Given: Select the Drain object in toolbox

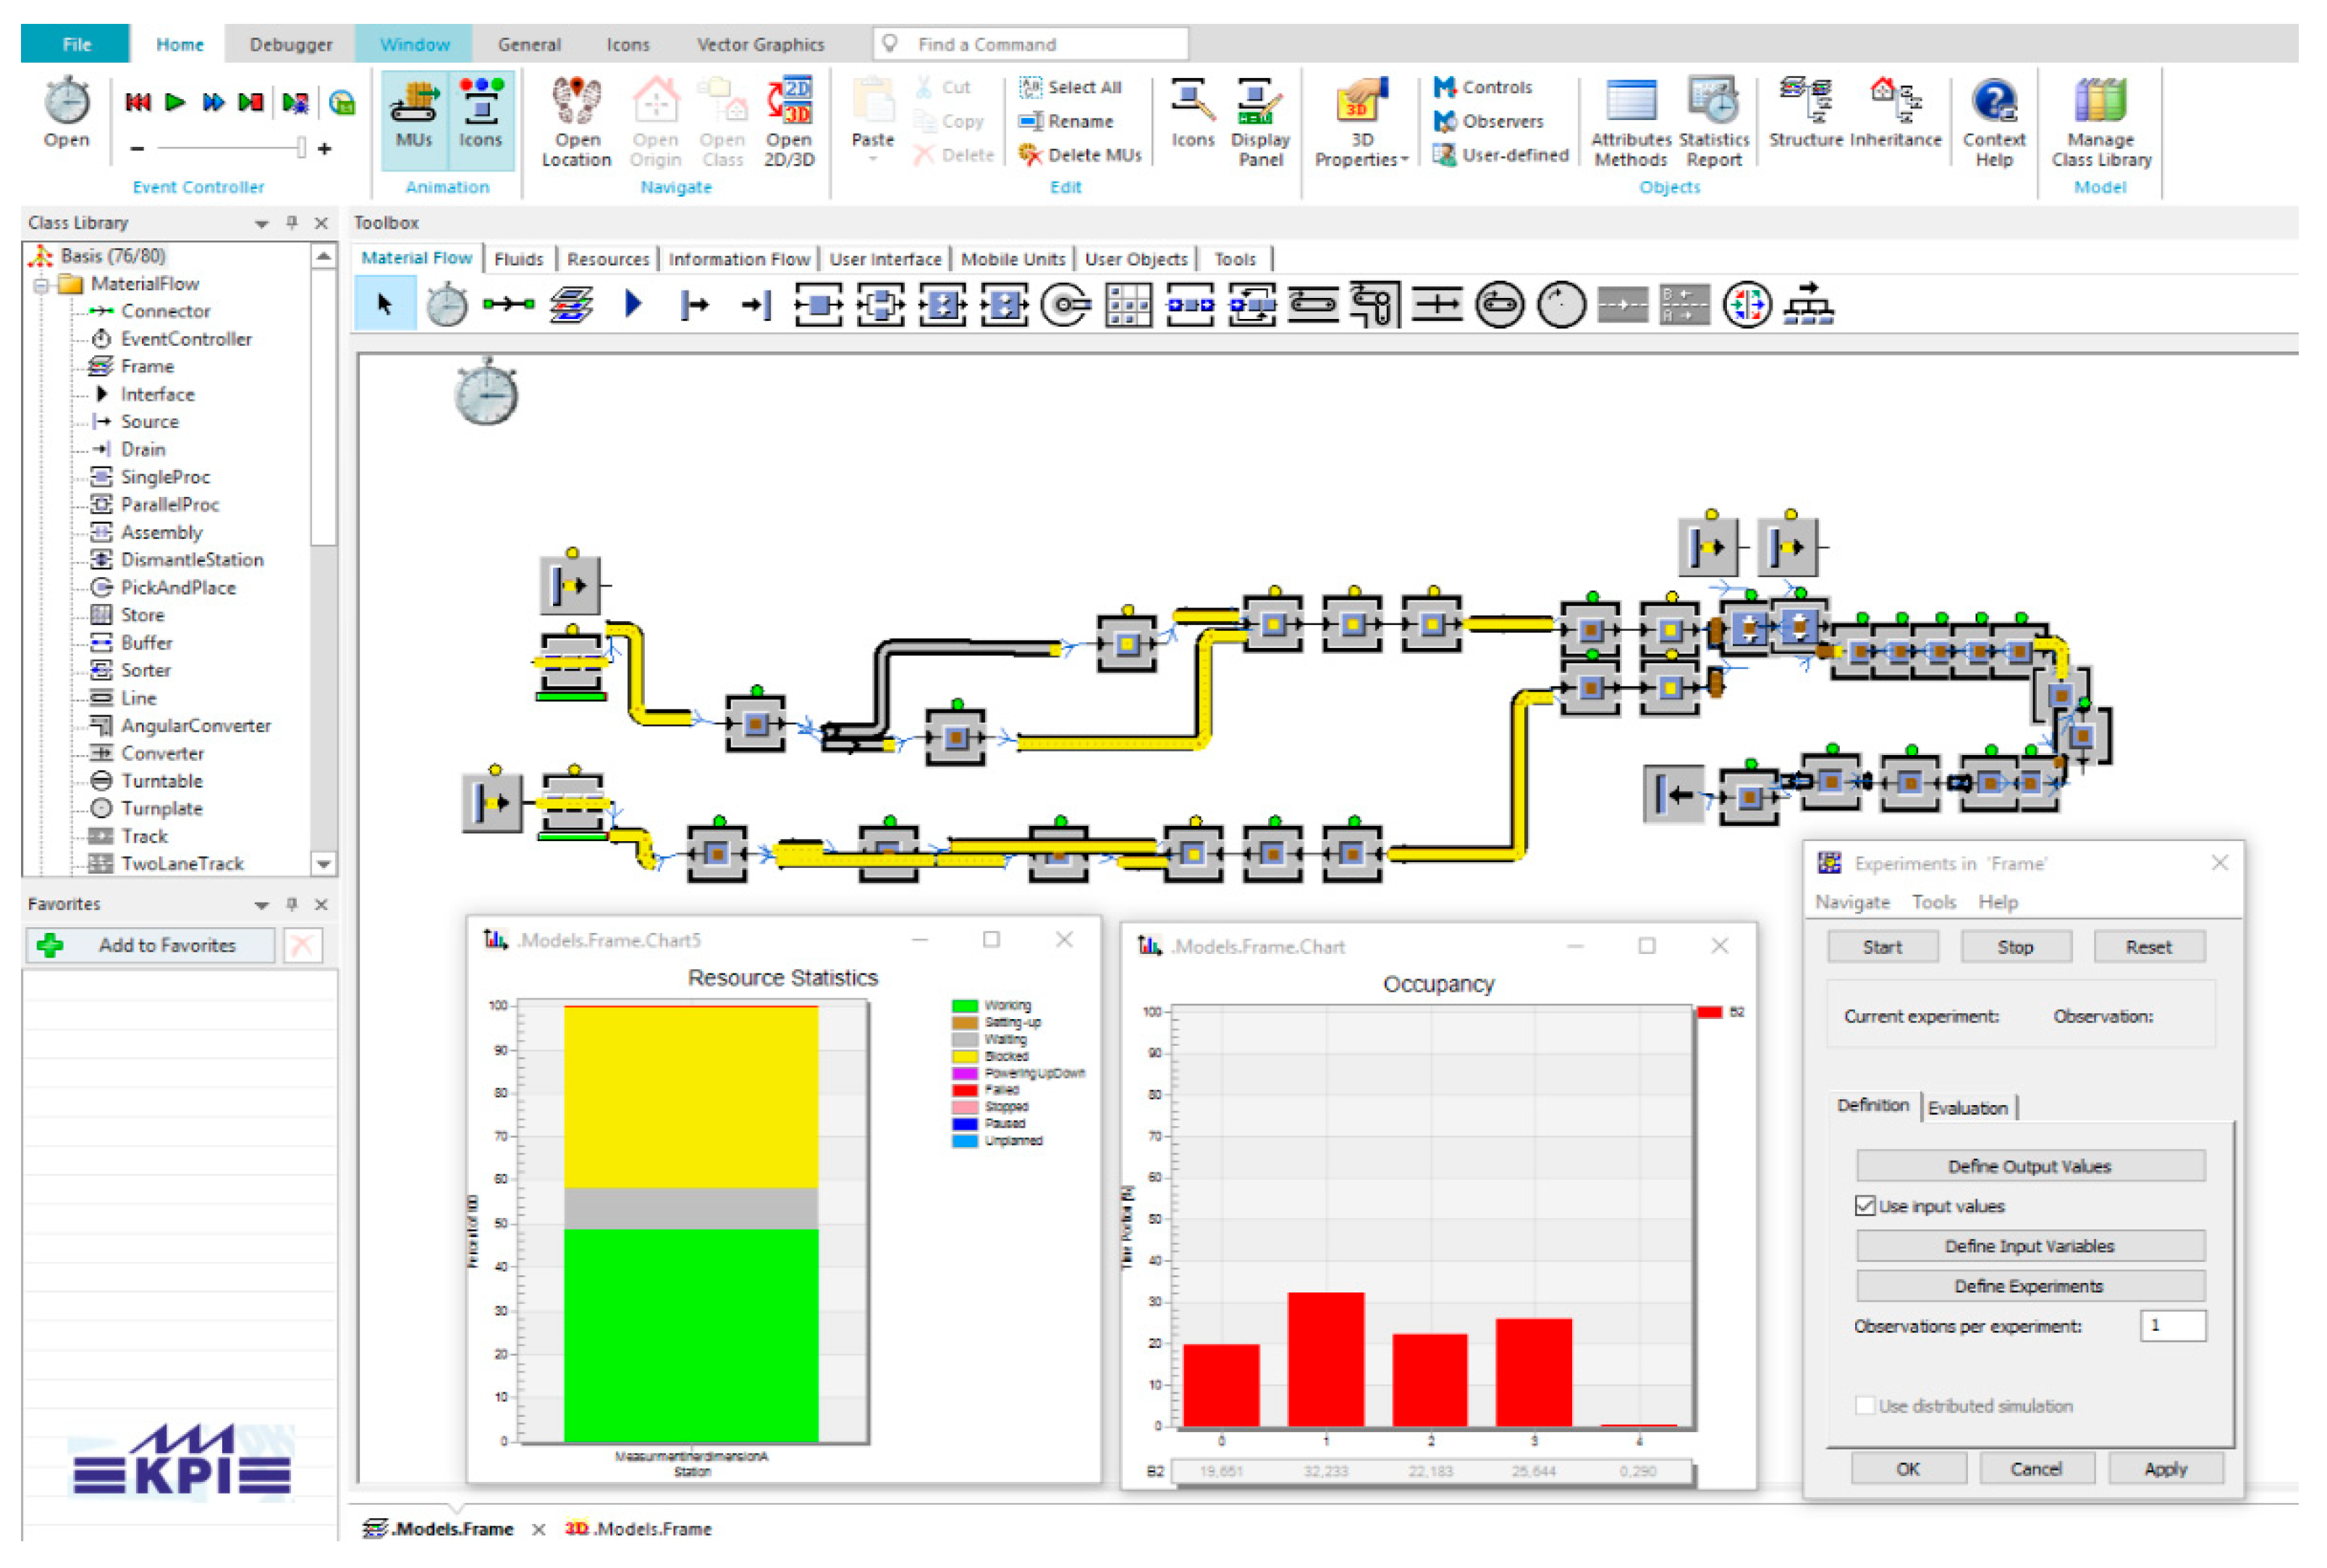Looking at the screenshot, I should (x=756, y=305).
